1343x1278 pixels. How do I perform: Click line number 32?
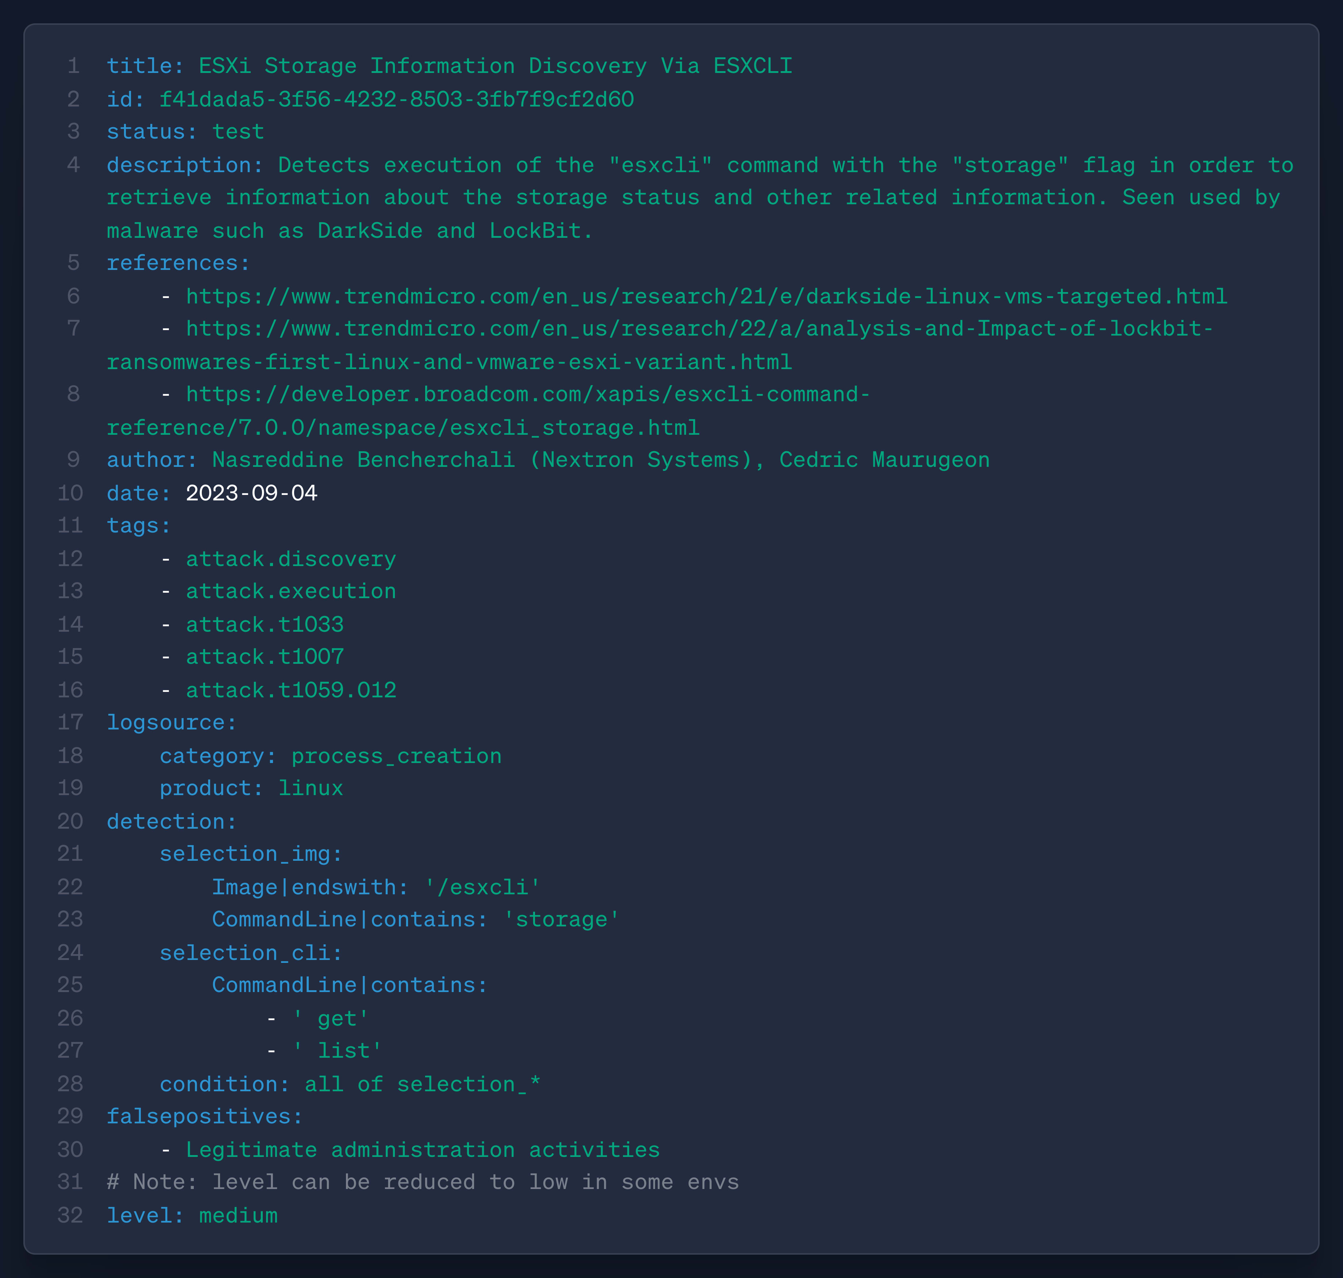pyautogui.click(x=70, y=1215)
